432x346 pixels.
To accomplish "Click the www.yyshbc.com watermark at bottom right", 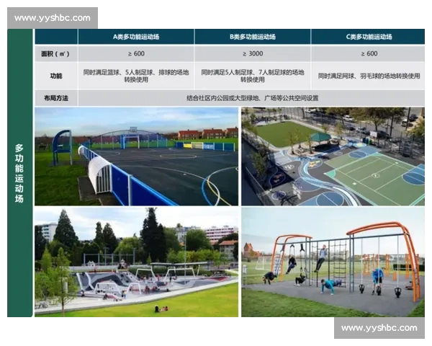I will (x=379, y=327).
